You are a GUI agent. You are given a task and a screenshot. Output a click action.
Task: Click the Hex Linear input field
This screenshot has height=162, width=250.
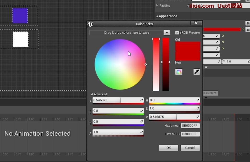190,126
